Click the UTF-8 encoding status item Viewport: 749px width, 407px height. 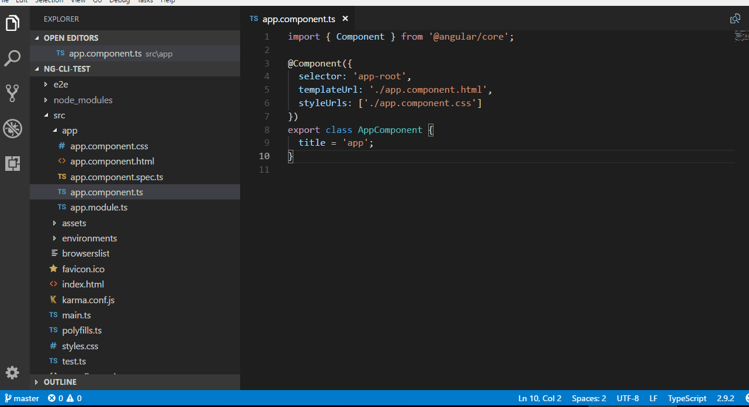(627, 398)
